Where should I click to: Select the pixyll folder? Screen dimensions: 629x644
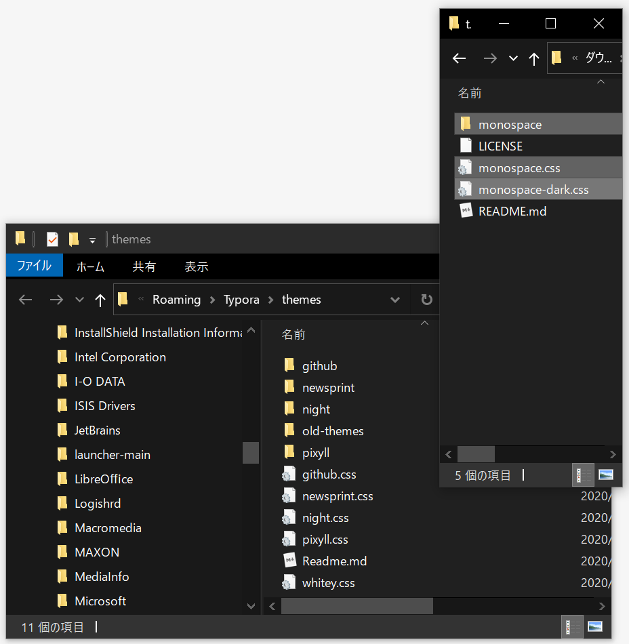[306, 453]
